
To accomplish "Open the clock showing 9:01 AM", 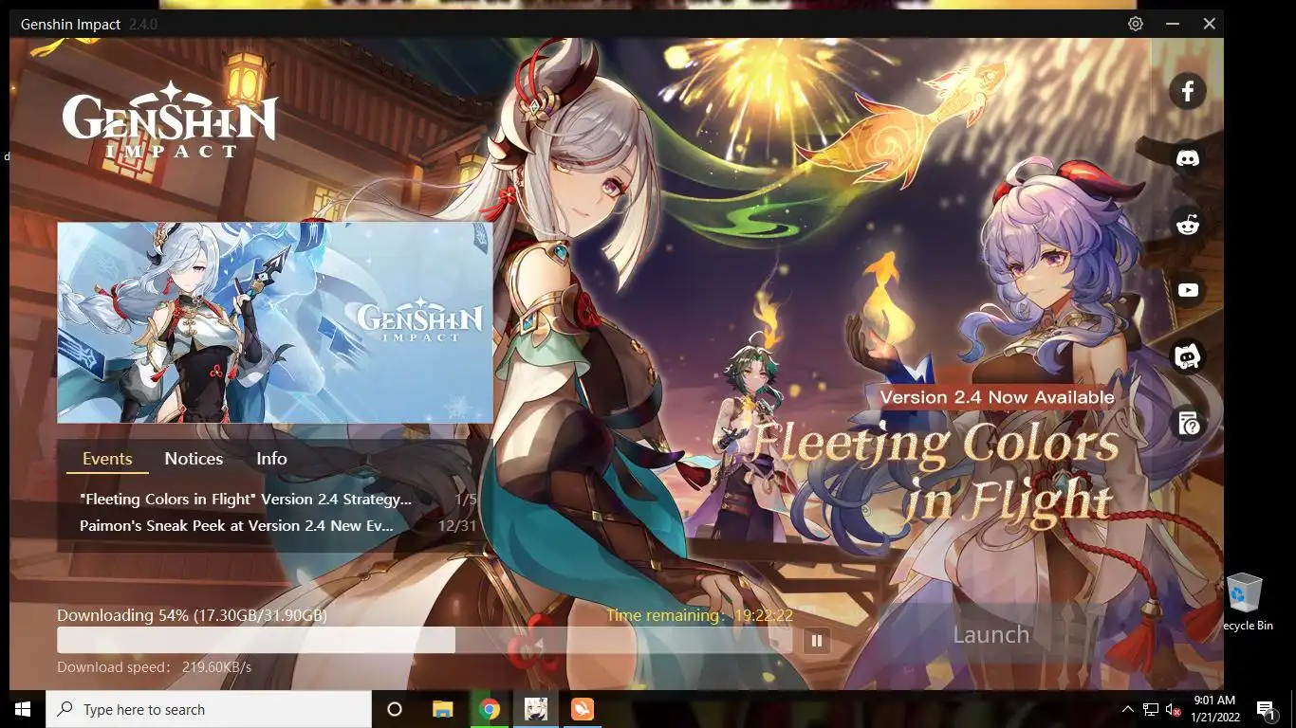I will click(1215, 709).
